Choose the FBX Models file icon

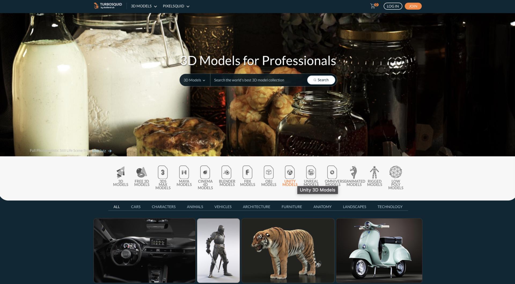pyautogui.click(x=248, y=172)
